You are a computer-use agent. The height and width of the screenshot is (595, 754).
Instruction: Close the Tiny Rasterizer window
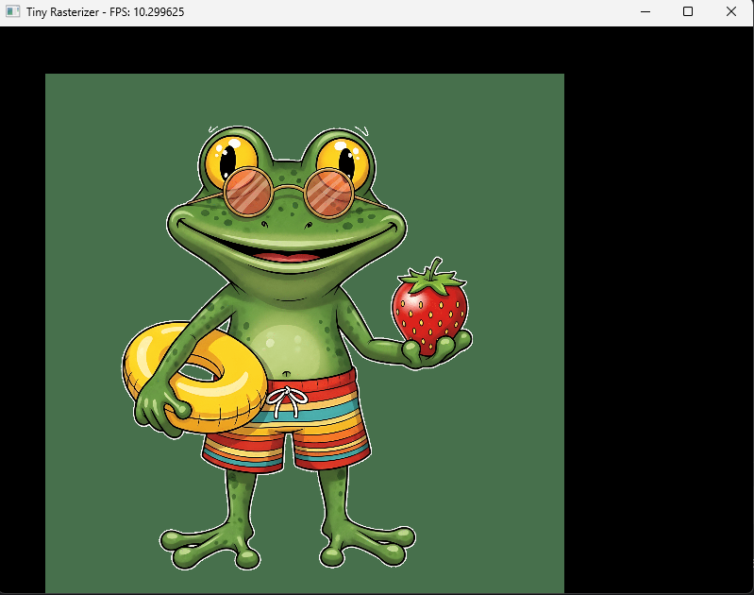click(731, 11)
